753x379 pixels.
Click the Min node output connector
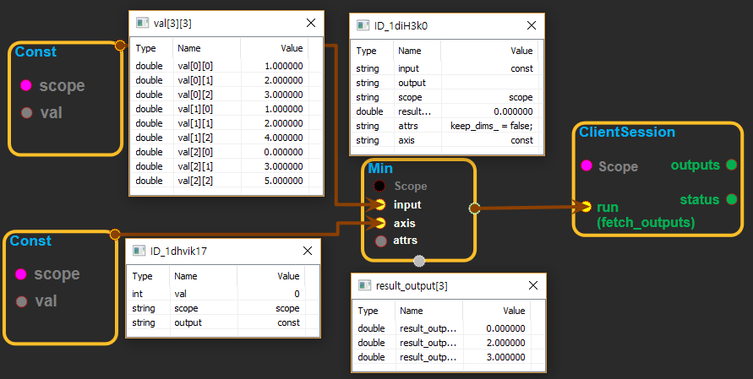474,208
